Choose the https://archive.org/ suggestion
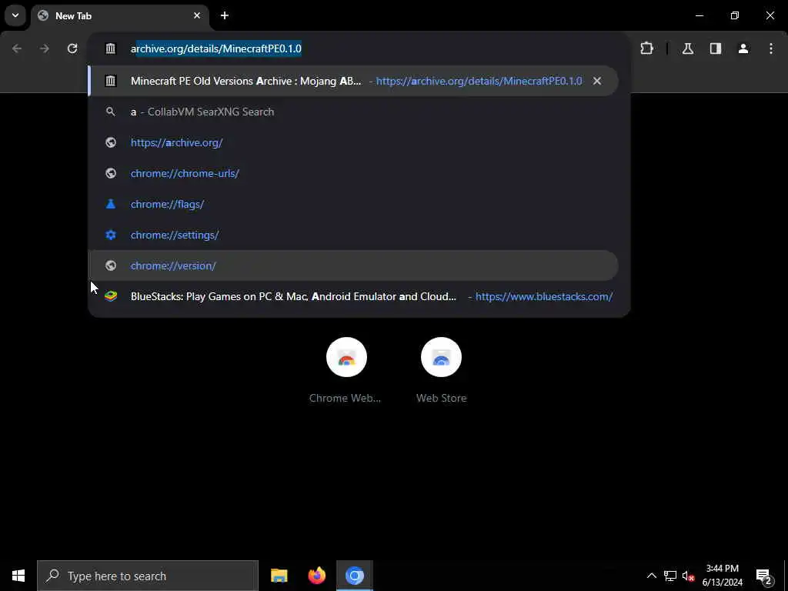Viewport: 788px width, 591px height. tap(352, 142)
